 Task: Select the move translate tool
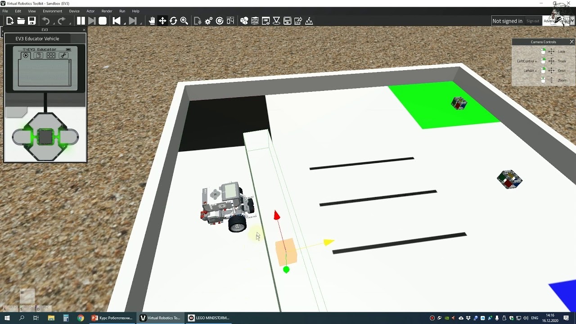click(x=162, y=21)
